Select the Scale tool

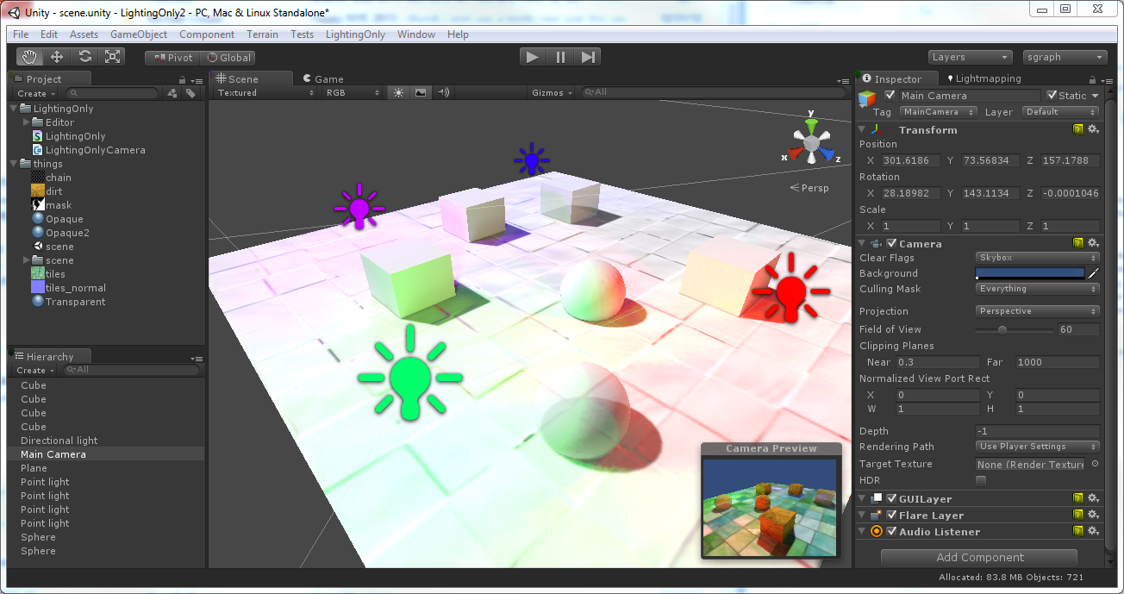(x=112, y=57)
